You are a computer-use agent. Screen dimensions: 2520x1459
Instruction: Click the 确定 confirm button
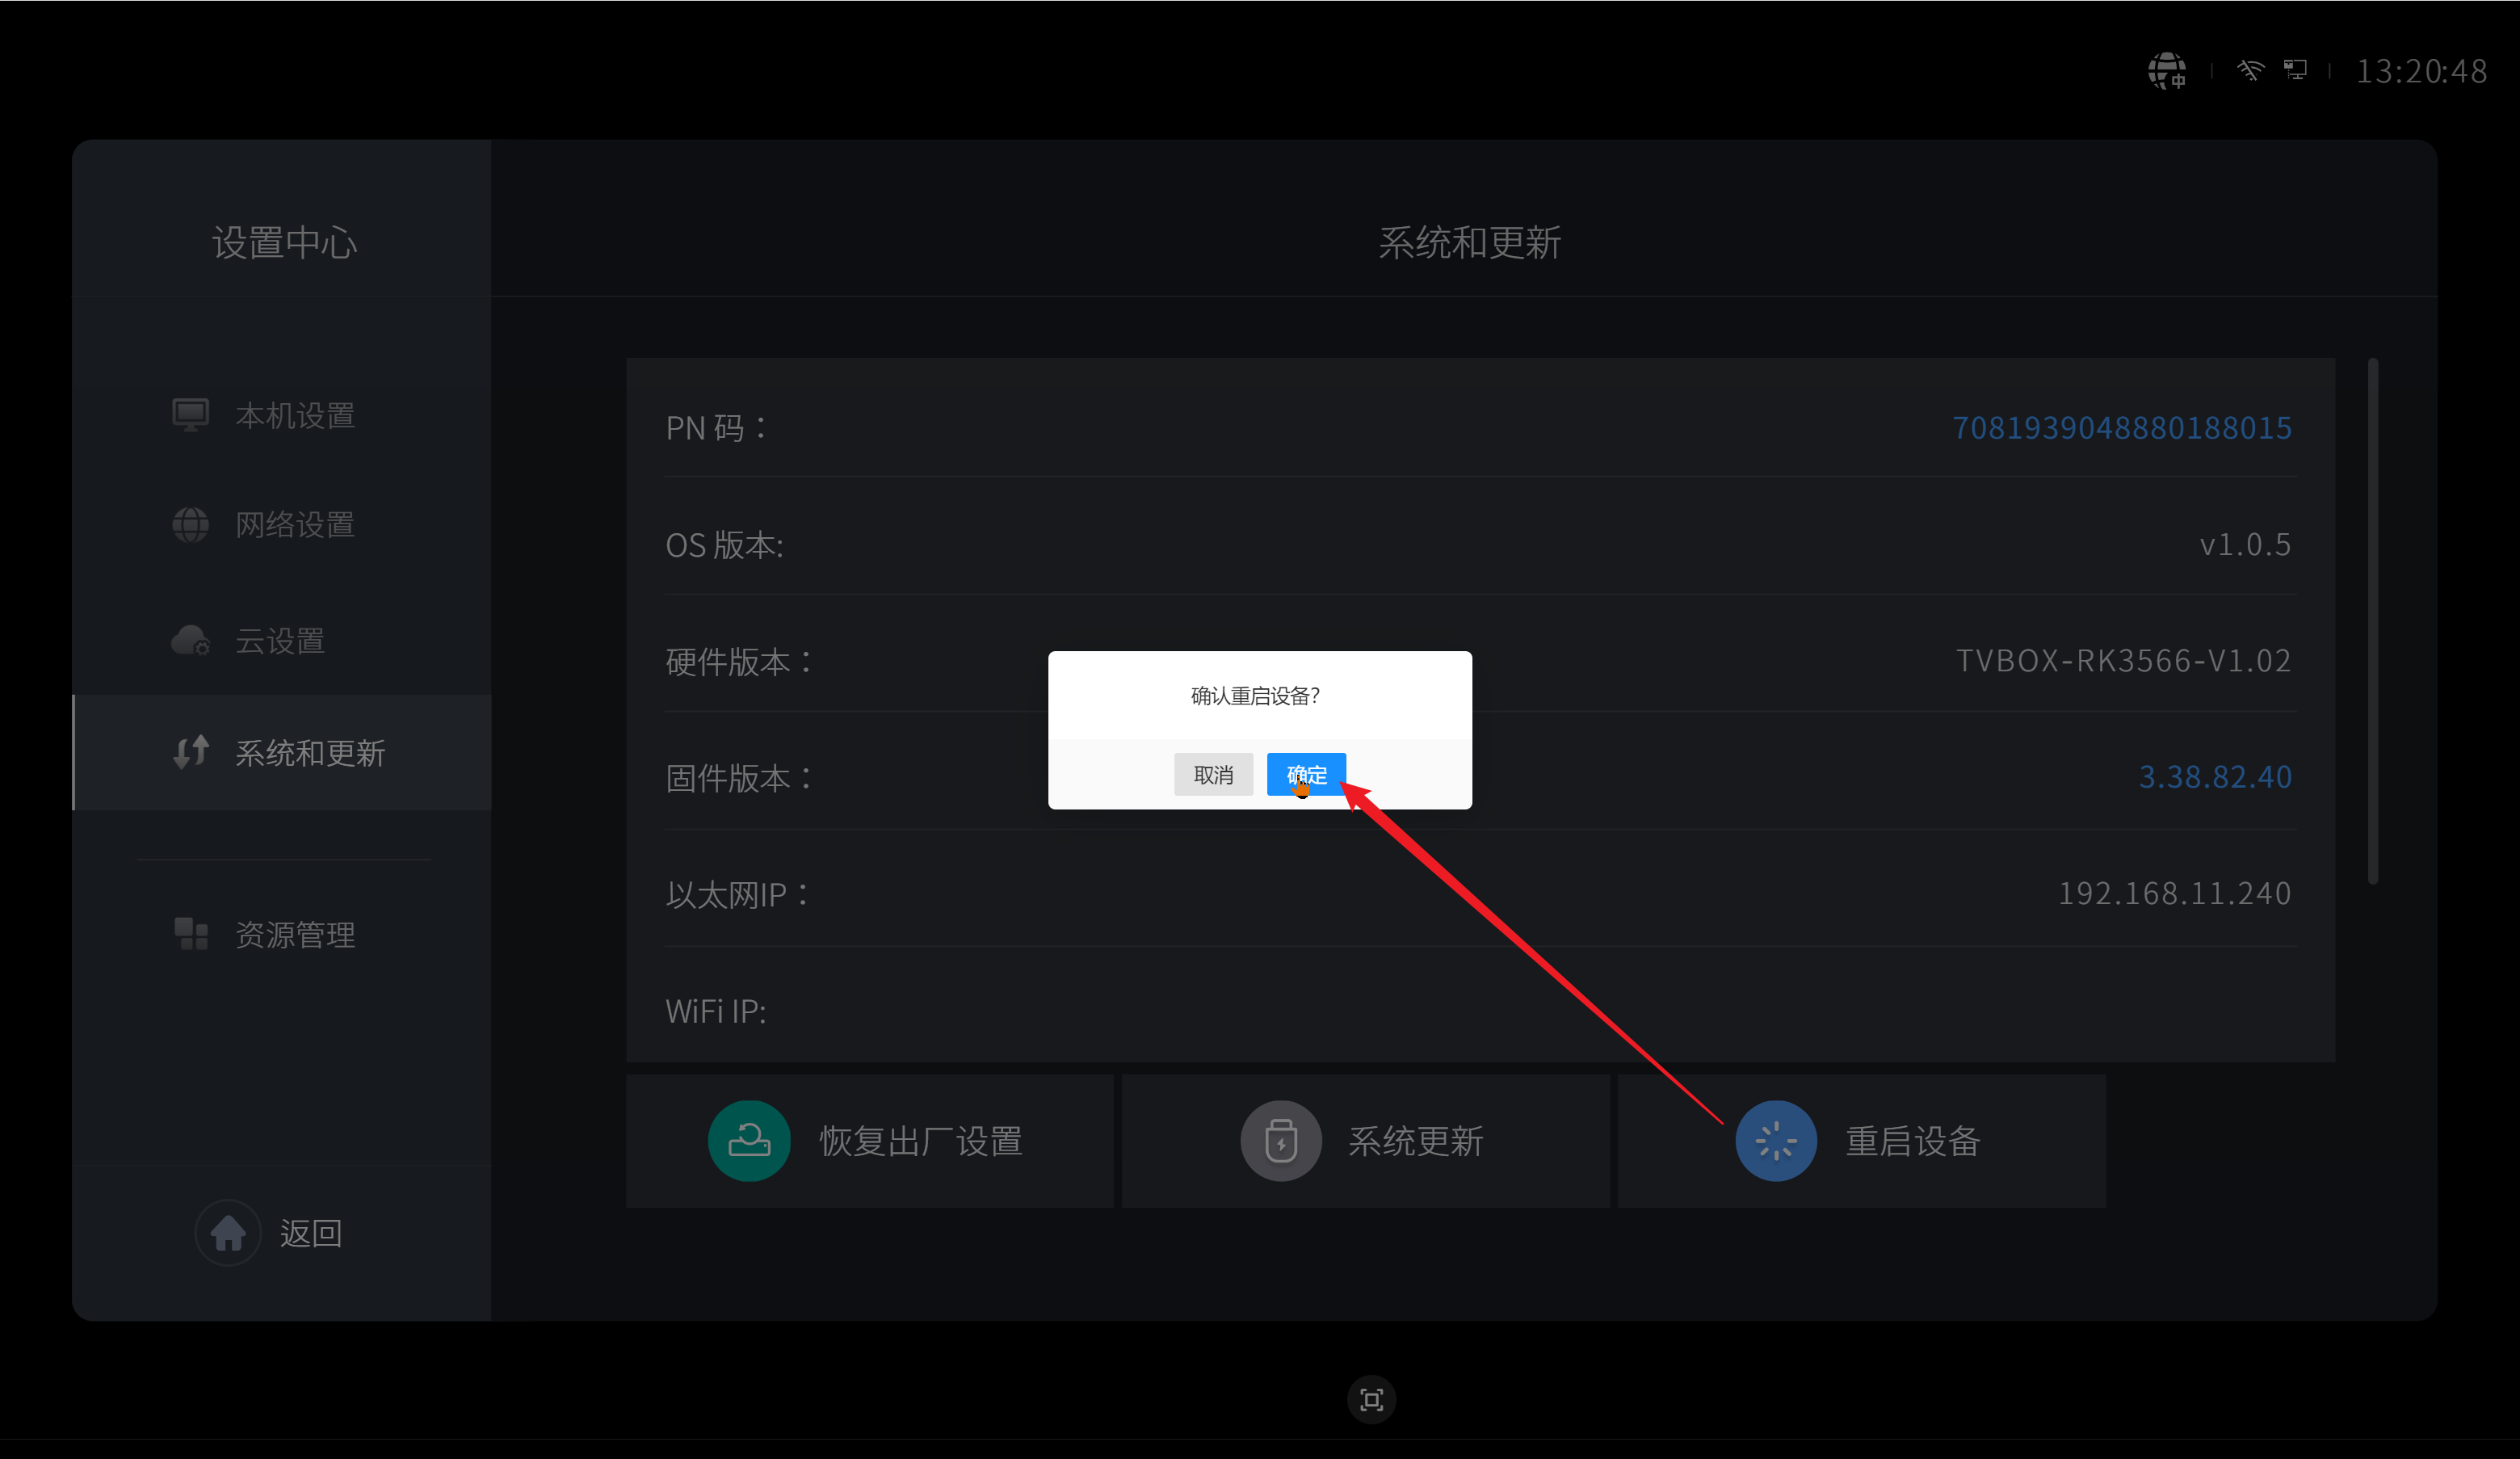[x=1306, y=774]
